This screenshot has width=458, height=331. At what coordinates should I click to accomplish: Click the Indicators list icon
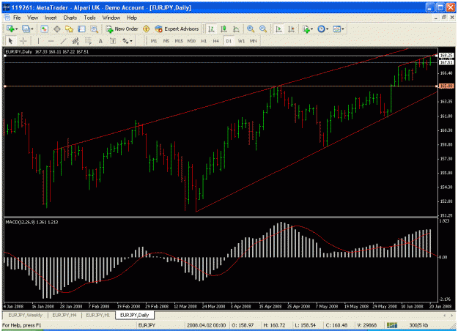pos(306,29)
